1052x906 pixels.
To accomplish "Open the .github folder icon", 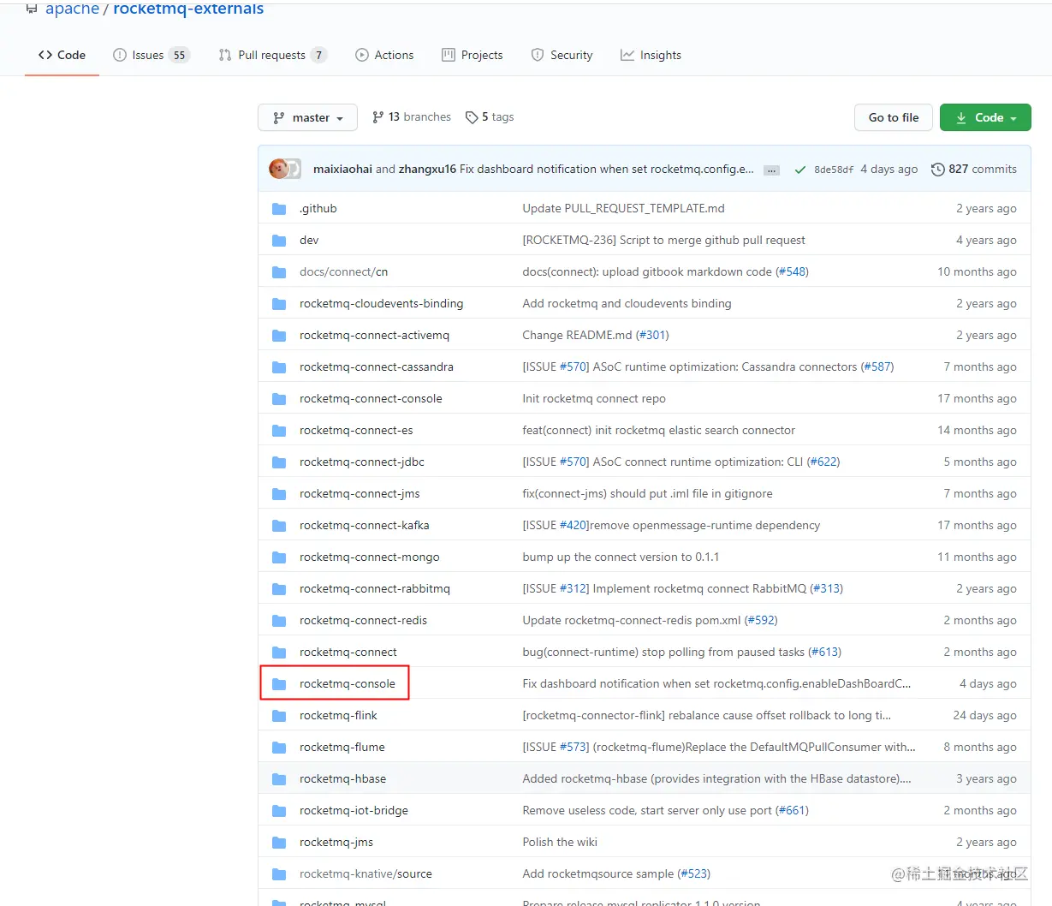I will click(279, 209).
